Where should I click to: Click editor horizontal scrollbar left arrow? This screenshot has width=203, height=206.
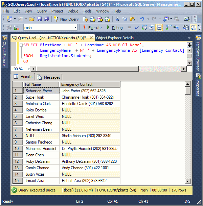[33, 69]
